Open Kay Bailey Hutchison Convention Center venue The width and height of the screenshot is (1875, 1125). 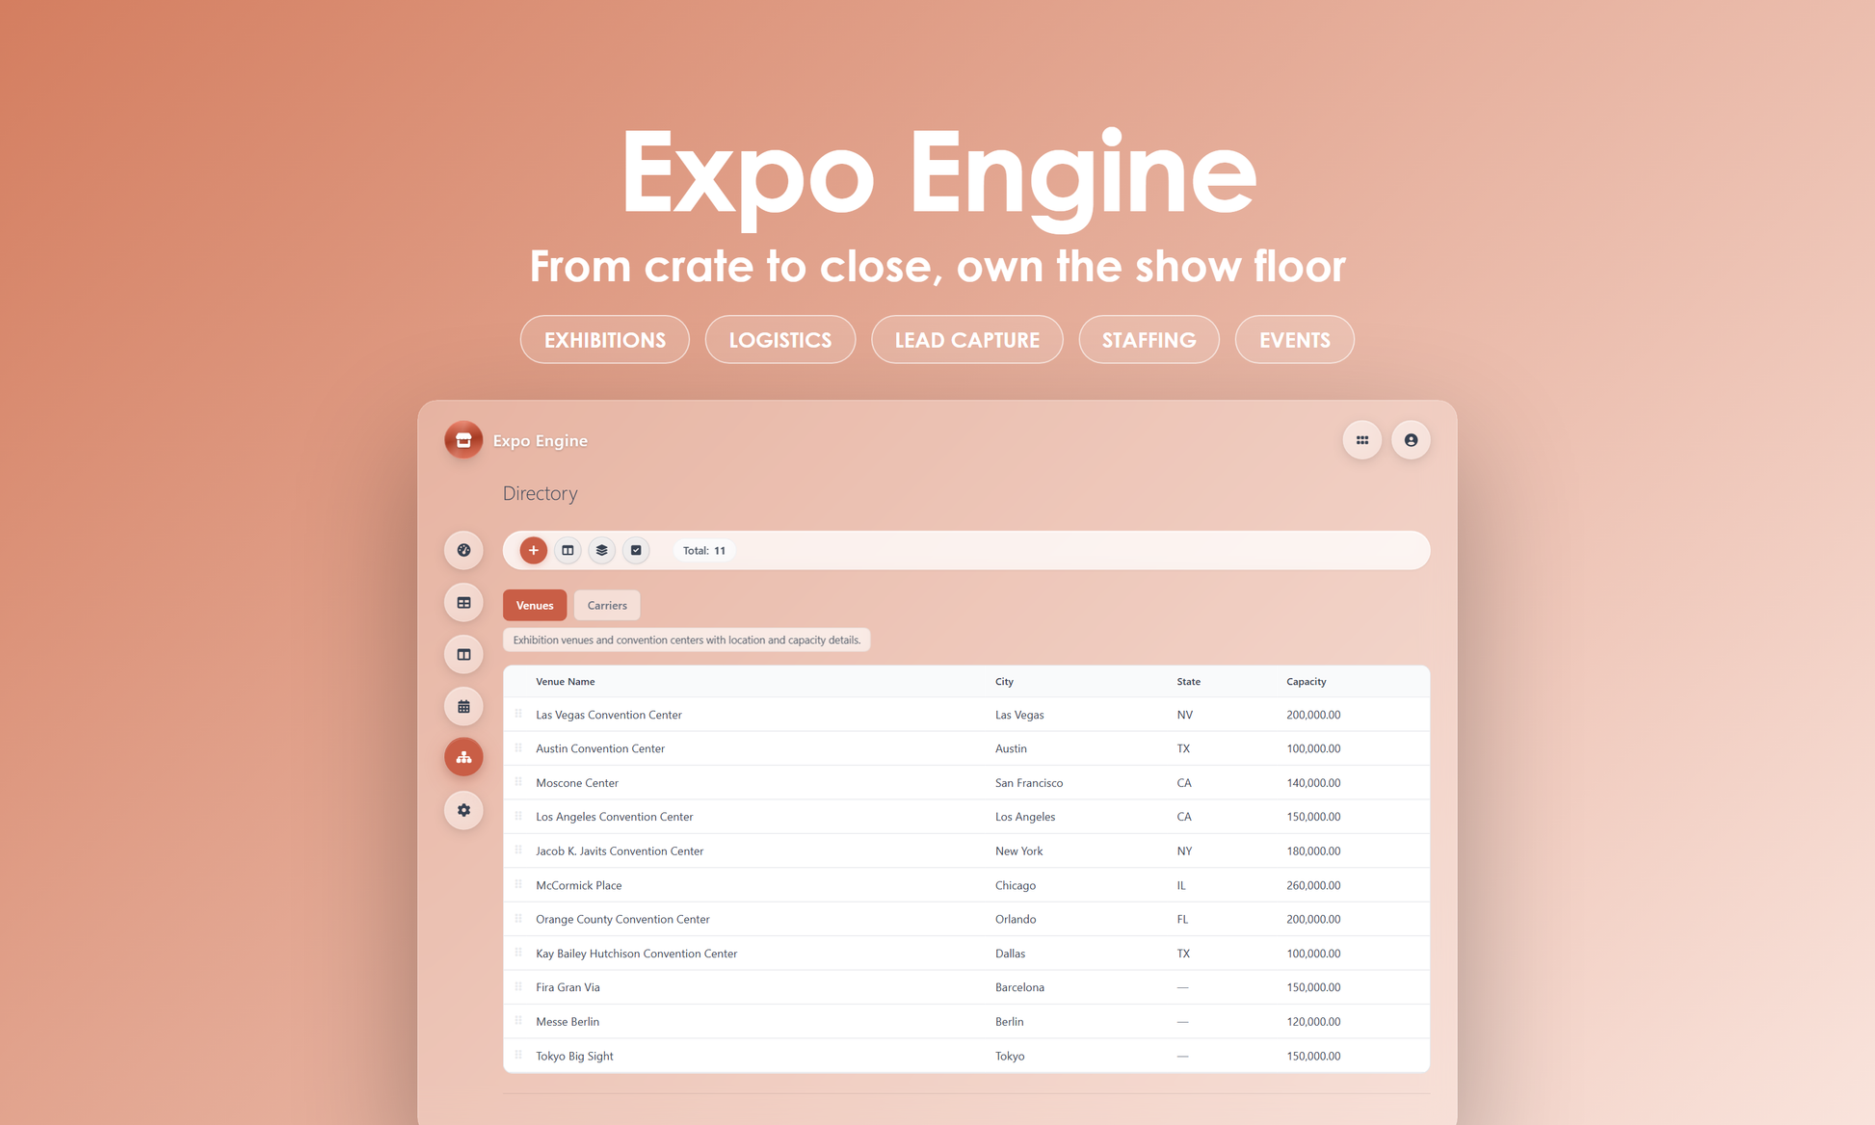click(637, 954)
